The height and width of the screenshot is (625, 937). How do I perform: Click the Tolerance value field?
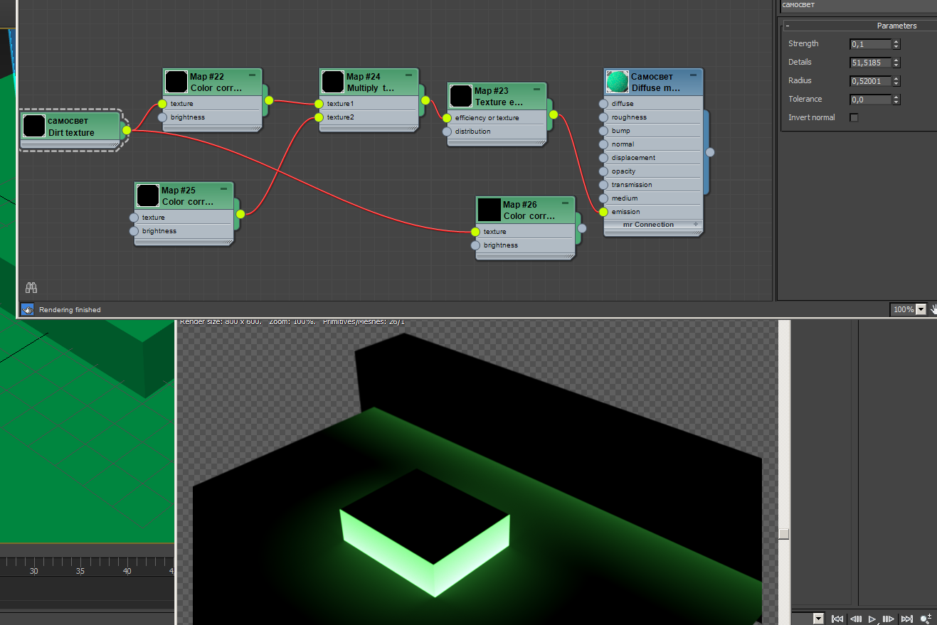[x=871, y=100]
